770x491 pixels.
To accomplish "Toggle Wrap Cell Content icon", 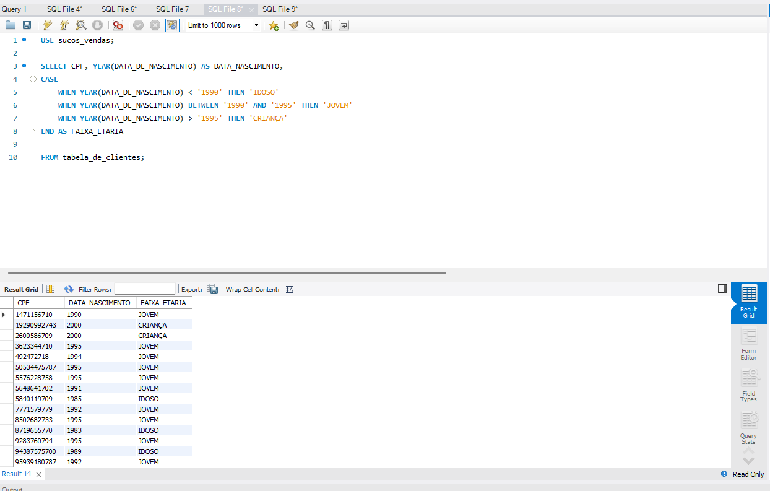I will point(290,289).
